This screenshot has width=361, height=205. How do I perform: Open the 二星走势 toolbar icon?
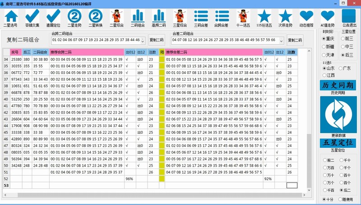(74, 17)
